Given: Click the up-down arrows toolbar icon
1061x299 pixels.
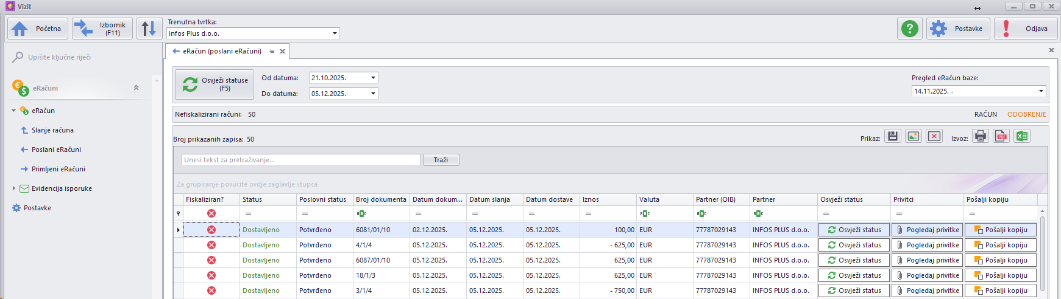Looking at the screenshot, I should click(x=149, y=29).
